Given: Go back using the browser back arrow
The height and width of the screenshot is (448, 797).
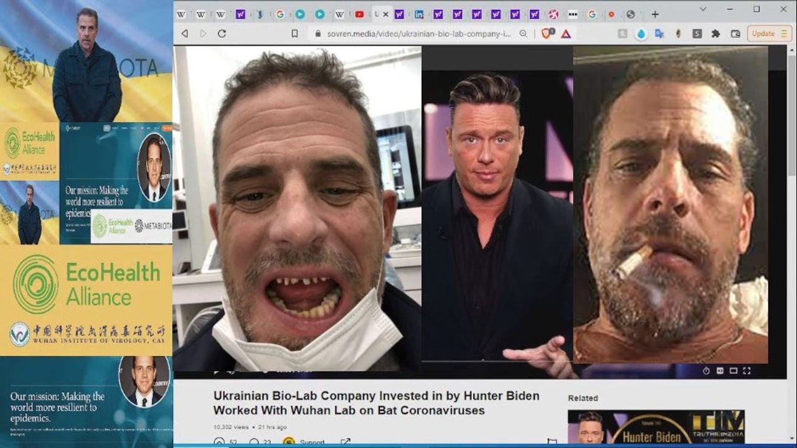Looking at the screenshot, I should 184,34.
